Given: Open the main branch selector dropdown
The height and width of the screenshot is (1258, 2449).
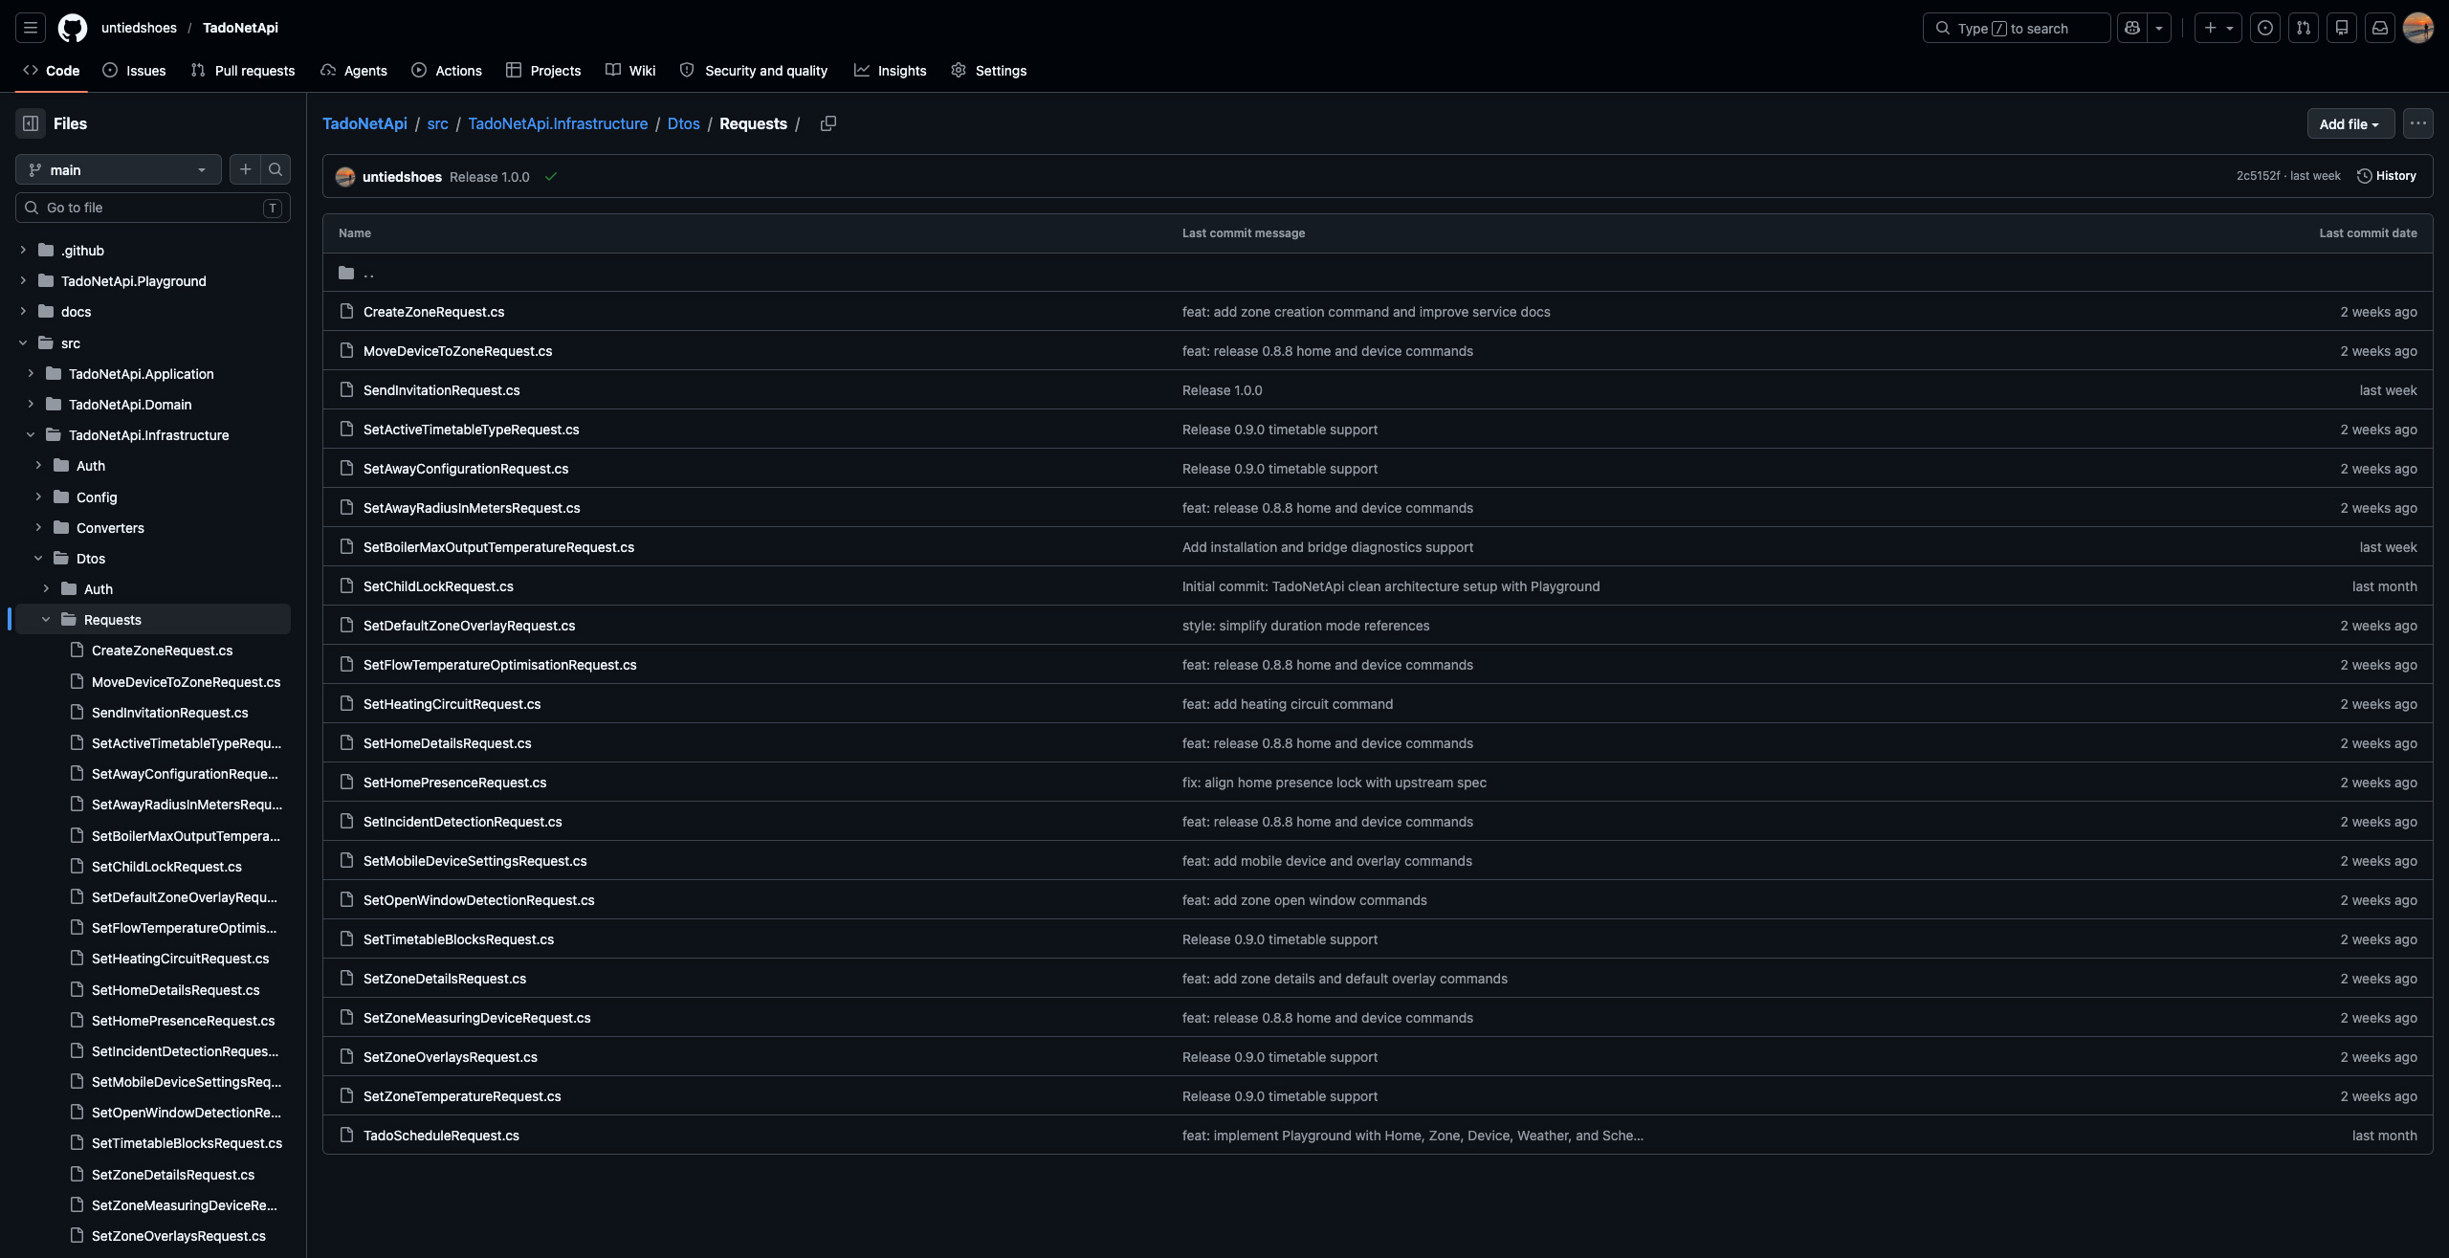Looking at the screenshot, I should pyautogui.click(x=119, y=169).
